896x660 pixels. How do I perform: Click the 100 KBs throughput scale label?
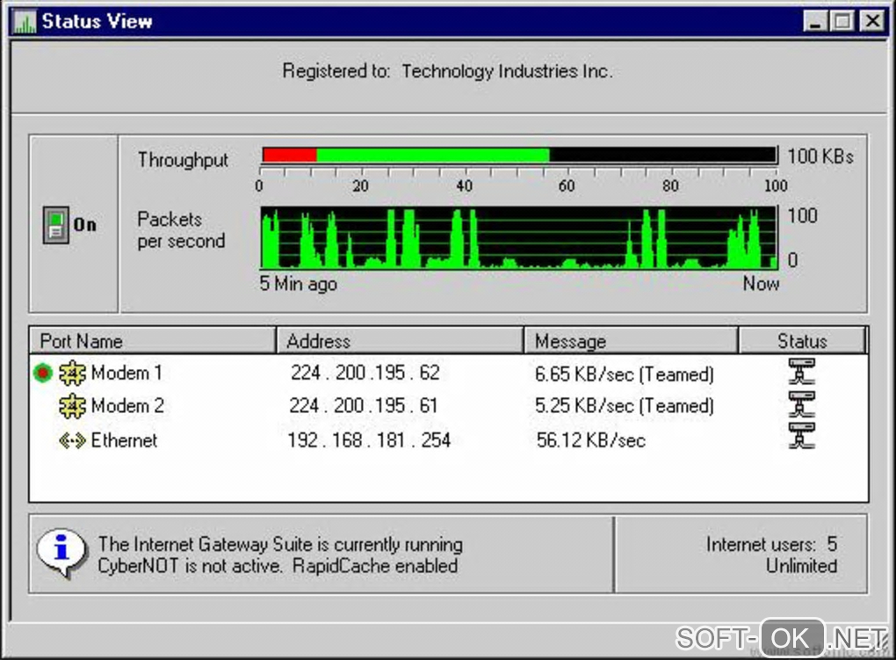pos(820,156)
